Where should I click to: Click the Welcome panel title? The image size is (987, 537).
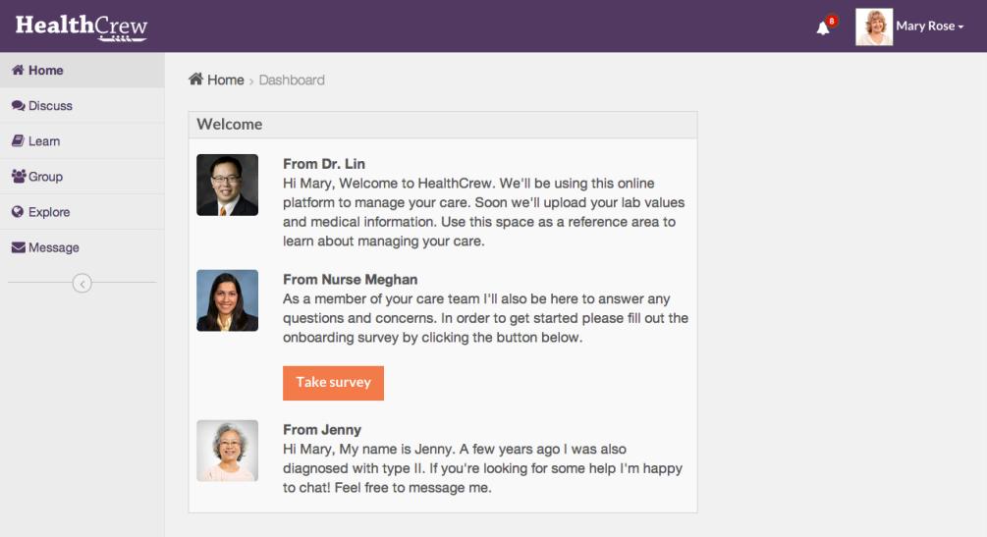point(229,124)
